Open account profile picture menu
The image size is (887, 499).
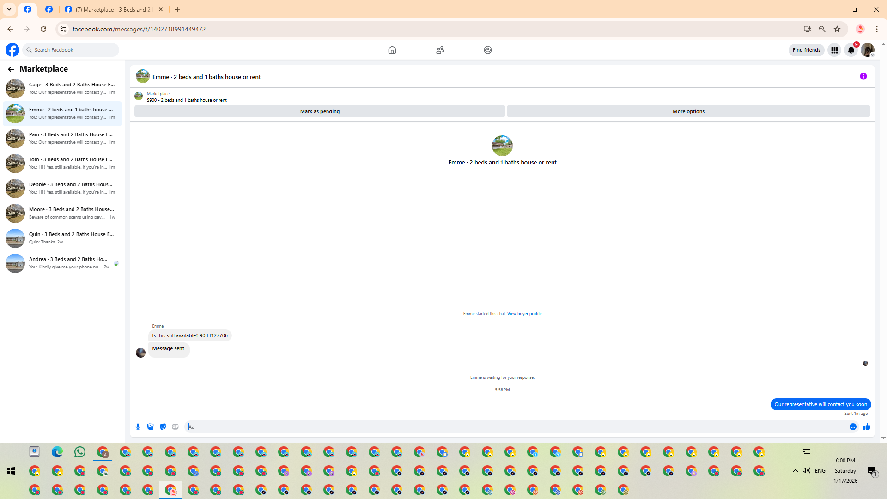867,50
